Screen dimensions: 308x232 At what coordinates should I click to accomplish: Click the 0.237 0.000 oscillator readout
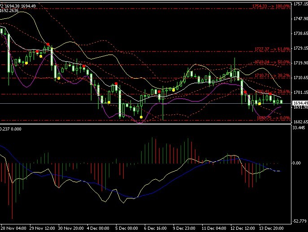click(x=11, y=129)
